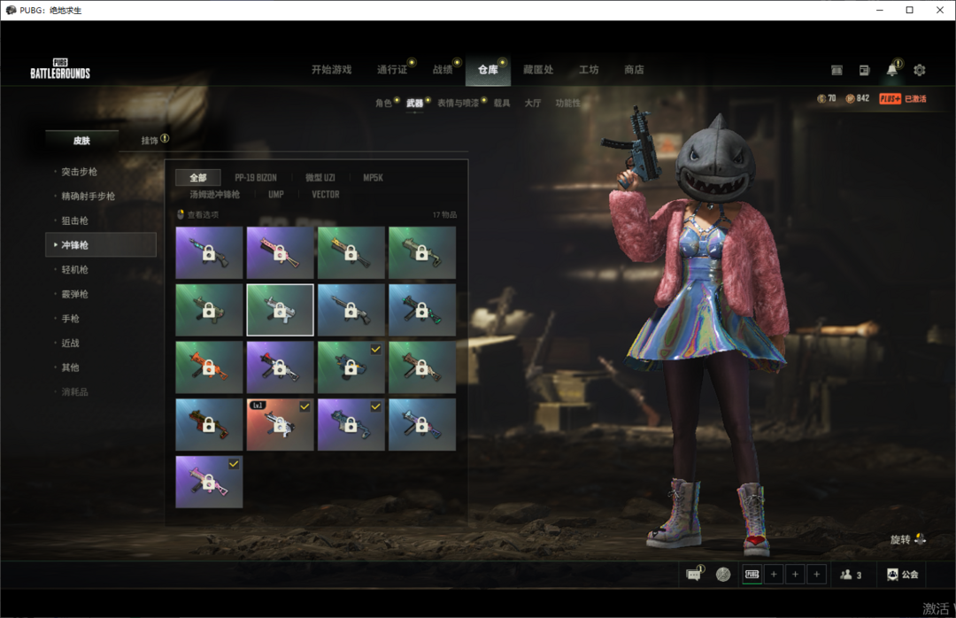Open the chat bubble icon
This screenshot has height=618, width=956.
click(694, 574)
